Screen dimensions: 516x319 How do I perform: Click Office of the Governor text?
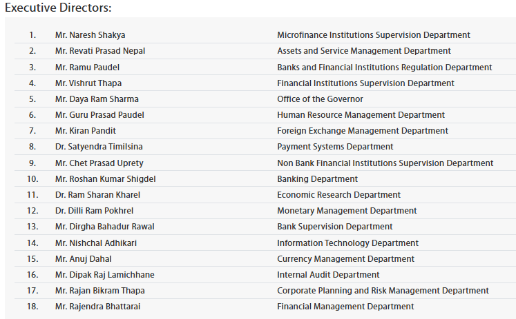click(x=320, y=99)
